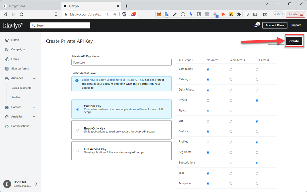Viewport: 307px width, 192px height.
Task: Select the Full Access Key radio button
Action: [78, 151]
